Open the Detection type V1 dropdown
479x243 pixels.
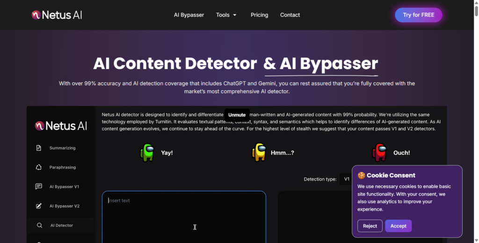tap(346, 179)
